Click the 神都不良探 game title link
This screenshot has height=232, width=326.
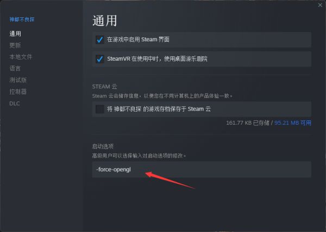click(22, 20)
